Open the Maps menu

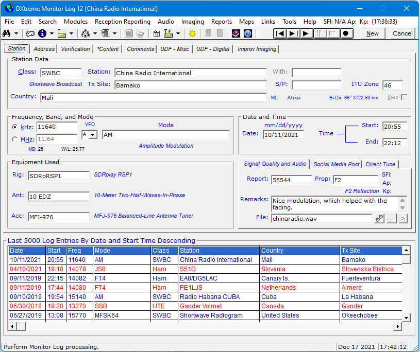(x=246, y=22)
